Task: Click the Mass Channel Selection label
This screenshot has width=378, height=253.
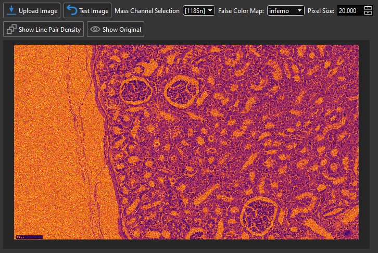Action: point(147,11)
